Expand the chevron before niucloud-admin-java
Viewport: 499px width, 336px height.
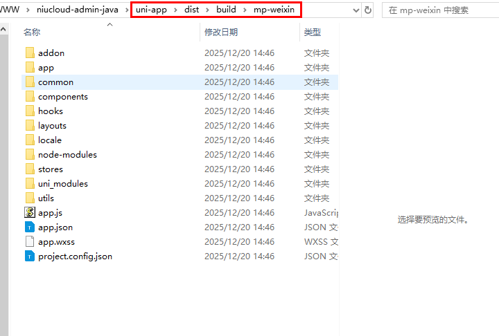click(28, 10)
